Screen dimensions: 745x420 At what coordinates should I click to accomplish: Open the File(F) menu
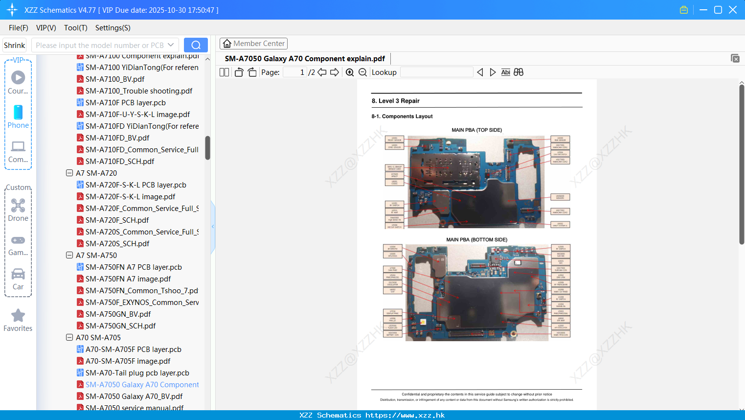19,28
